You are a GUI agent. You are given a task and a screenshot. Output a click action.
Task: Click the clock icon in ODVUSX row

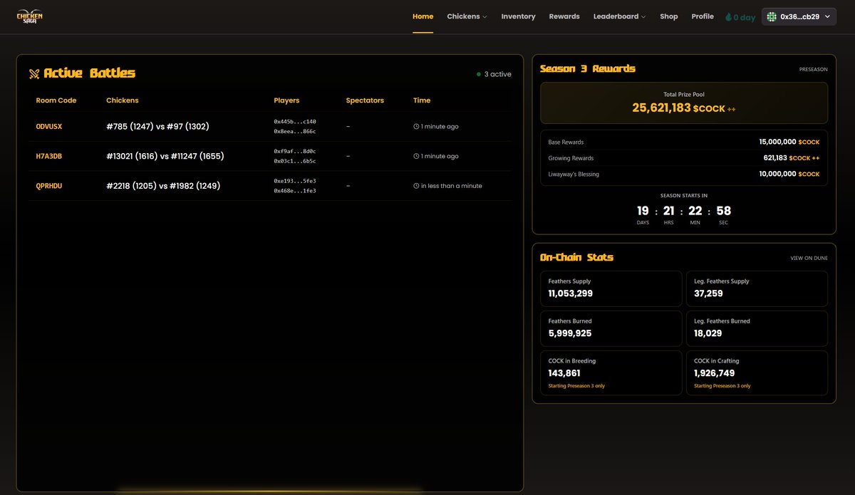coord(416,126)
